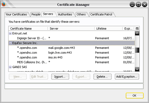Click the vertical scrollbar thumb
Screen dimensions: 149x103
point(137,50)
